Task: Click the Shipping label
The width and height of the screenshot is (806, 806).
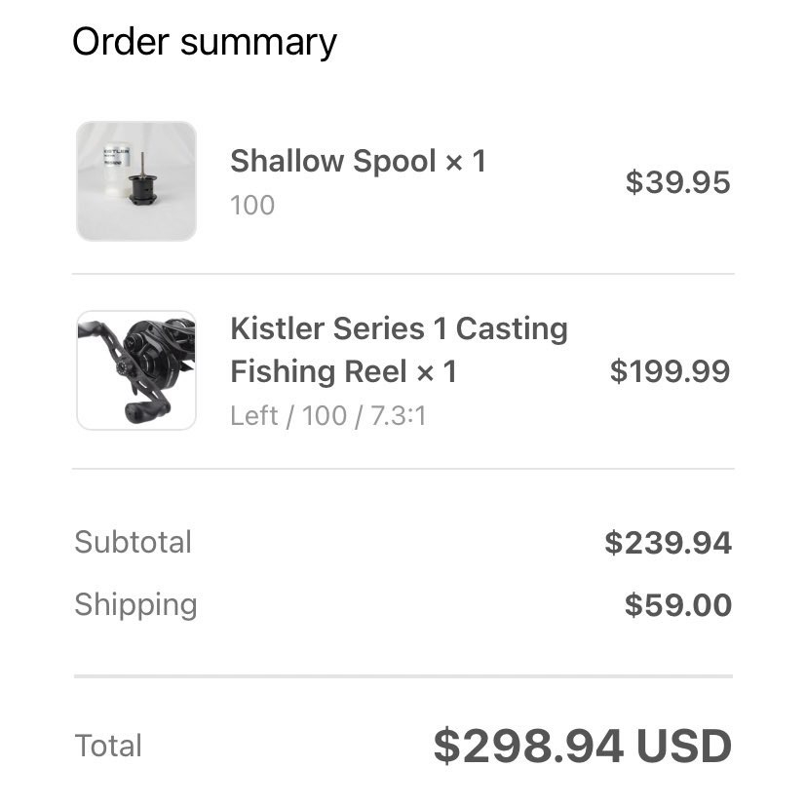Action: 135,605
